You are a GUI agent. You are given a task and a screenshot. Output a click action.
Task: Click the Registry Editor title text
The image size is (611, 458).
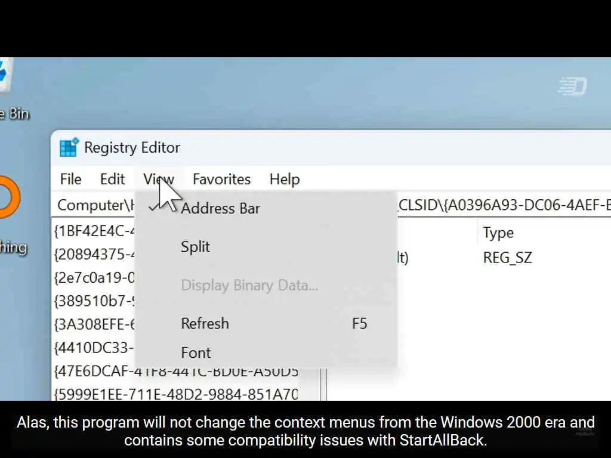click(132, 148)
